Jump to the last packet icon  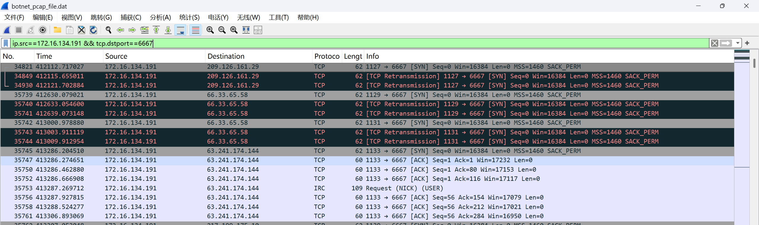[x=168, y=30]
